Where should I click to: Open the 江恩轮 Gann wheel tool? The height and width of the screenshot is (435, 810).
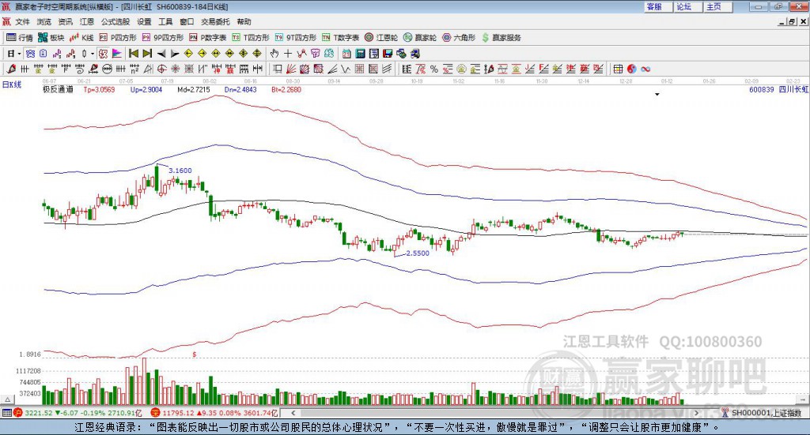(381, 38)
